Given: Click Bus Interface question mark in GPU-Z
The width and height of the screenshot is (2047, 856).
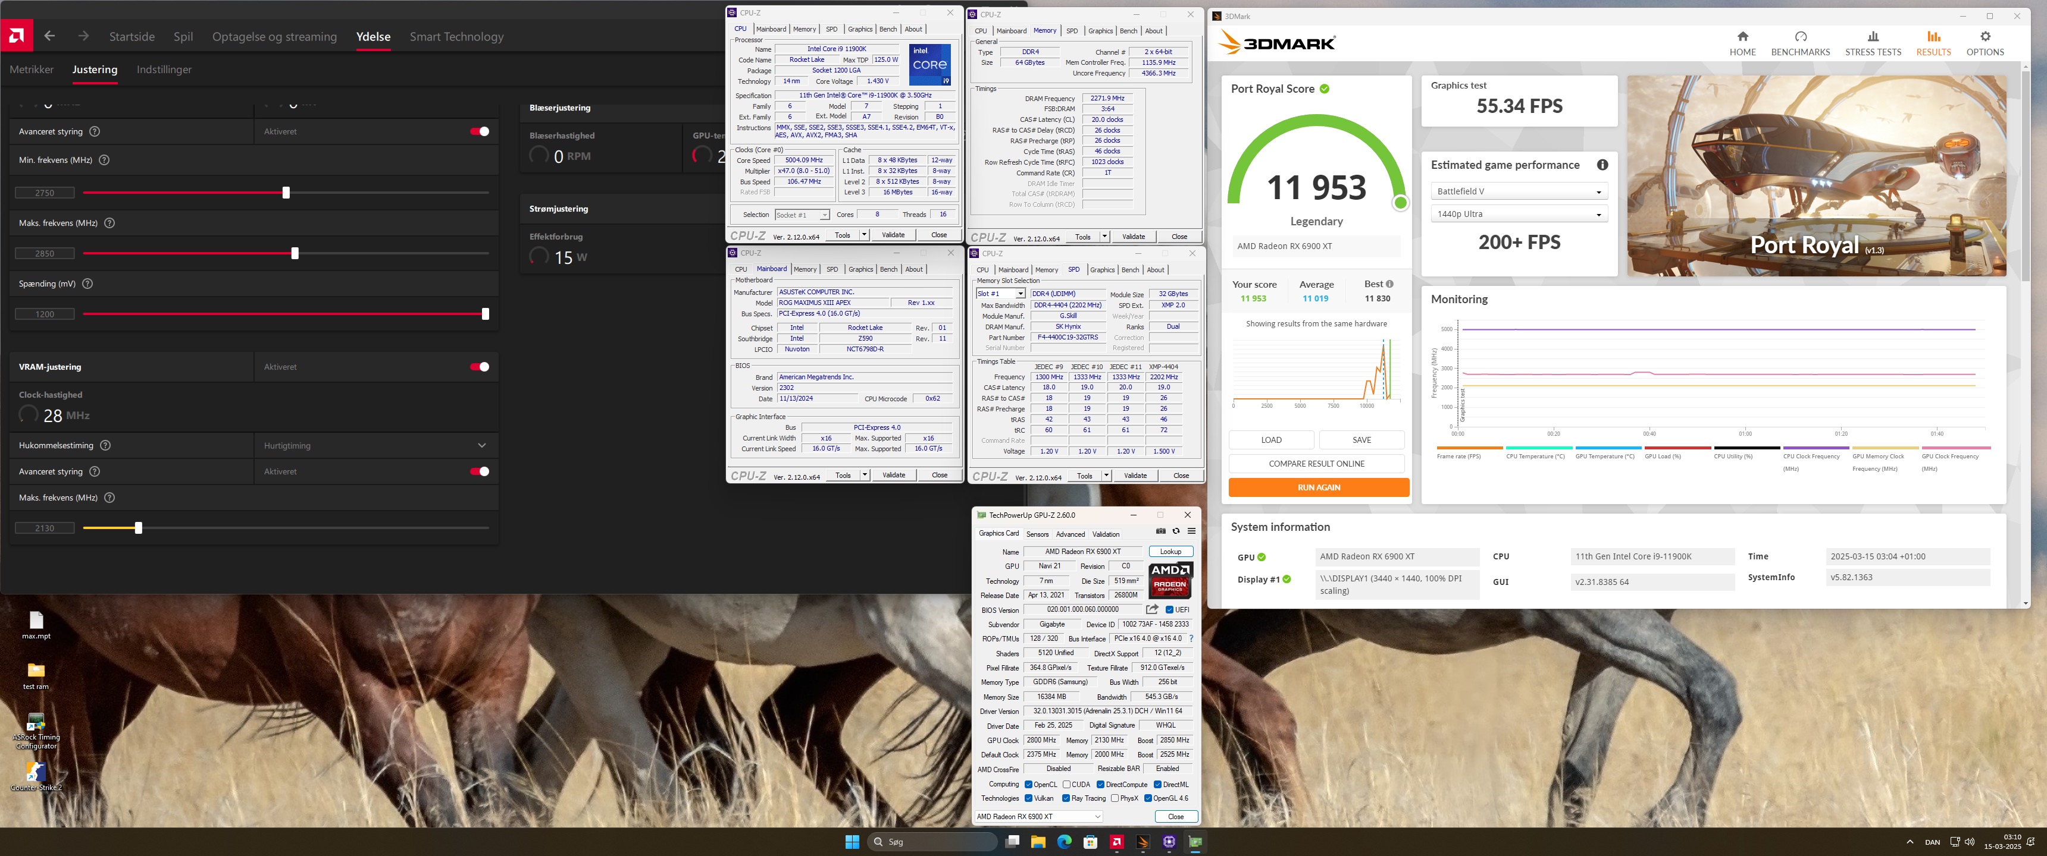Looking at the screenshot, I should click(1190, 638).
